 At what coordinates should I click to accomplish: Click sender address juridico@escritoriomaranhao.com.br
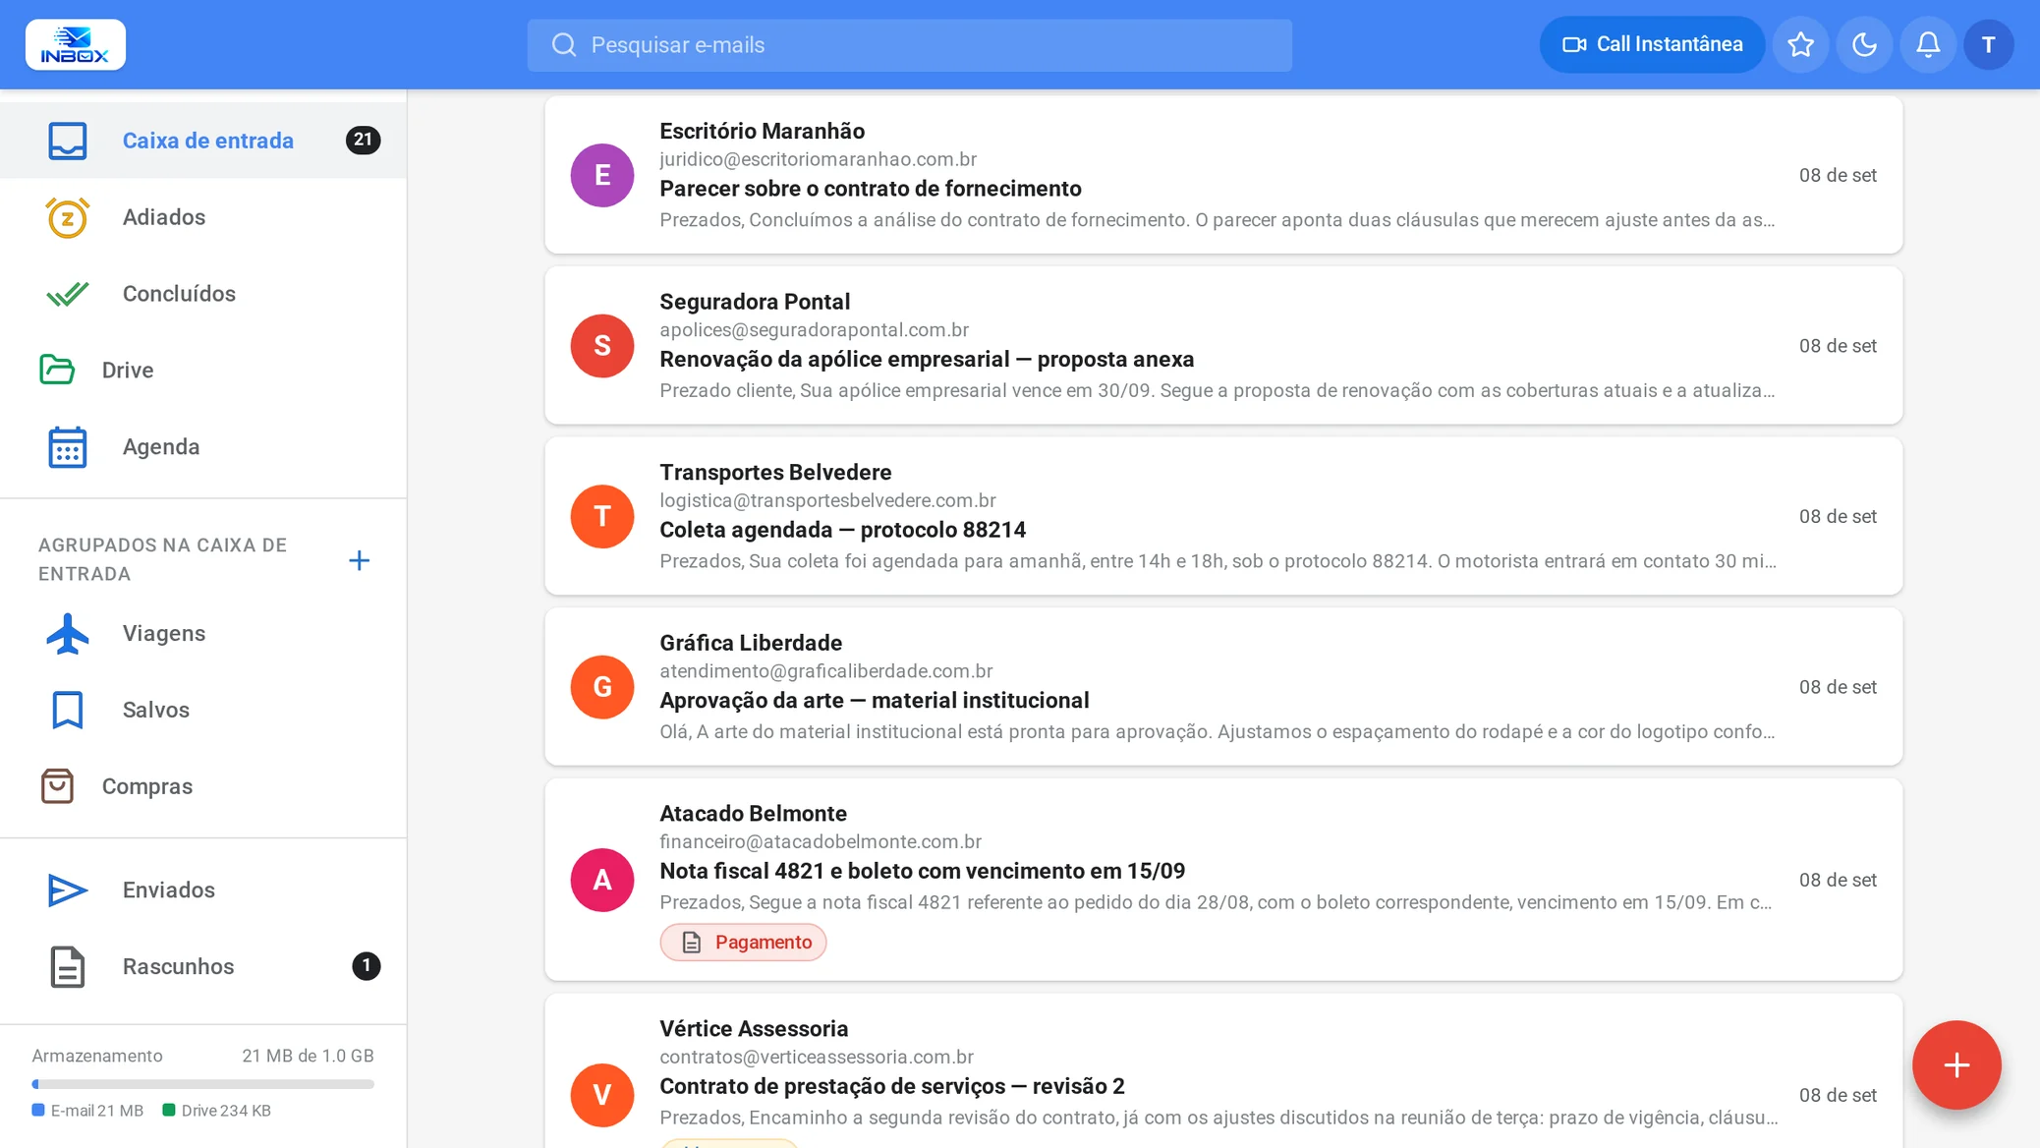tap(818, 159)
